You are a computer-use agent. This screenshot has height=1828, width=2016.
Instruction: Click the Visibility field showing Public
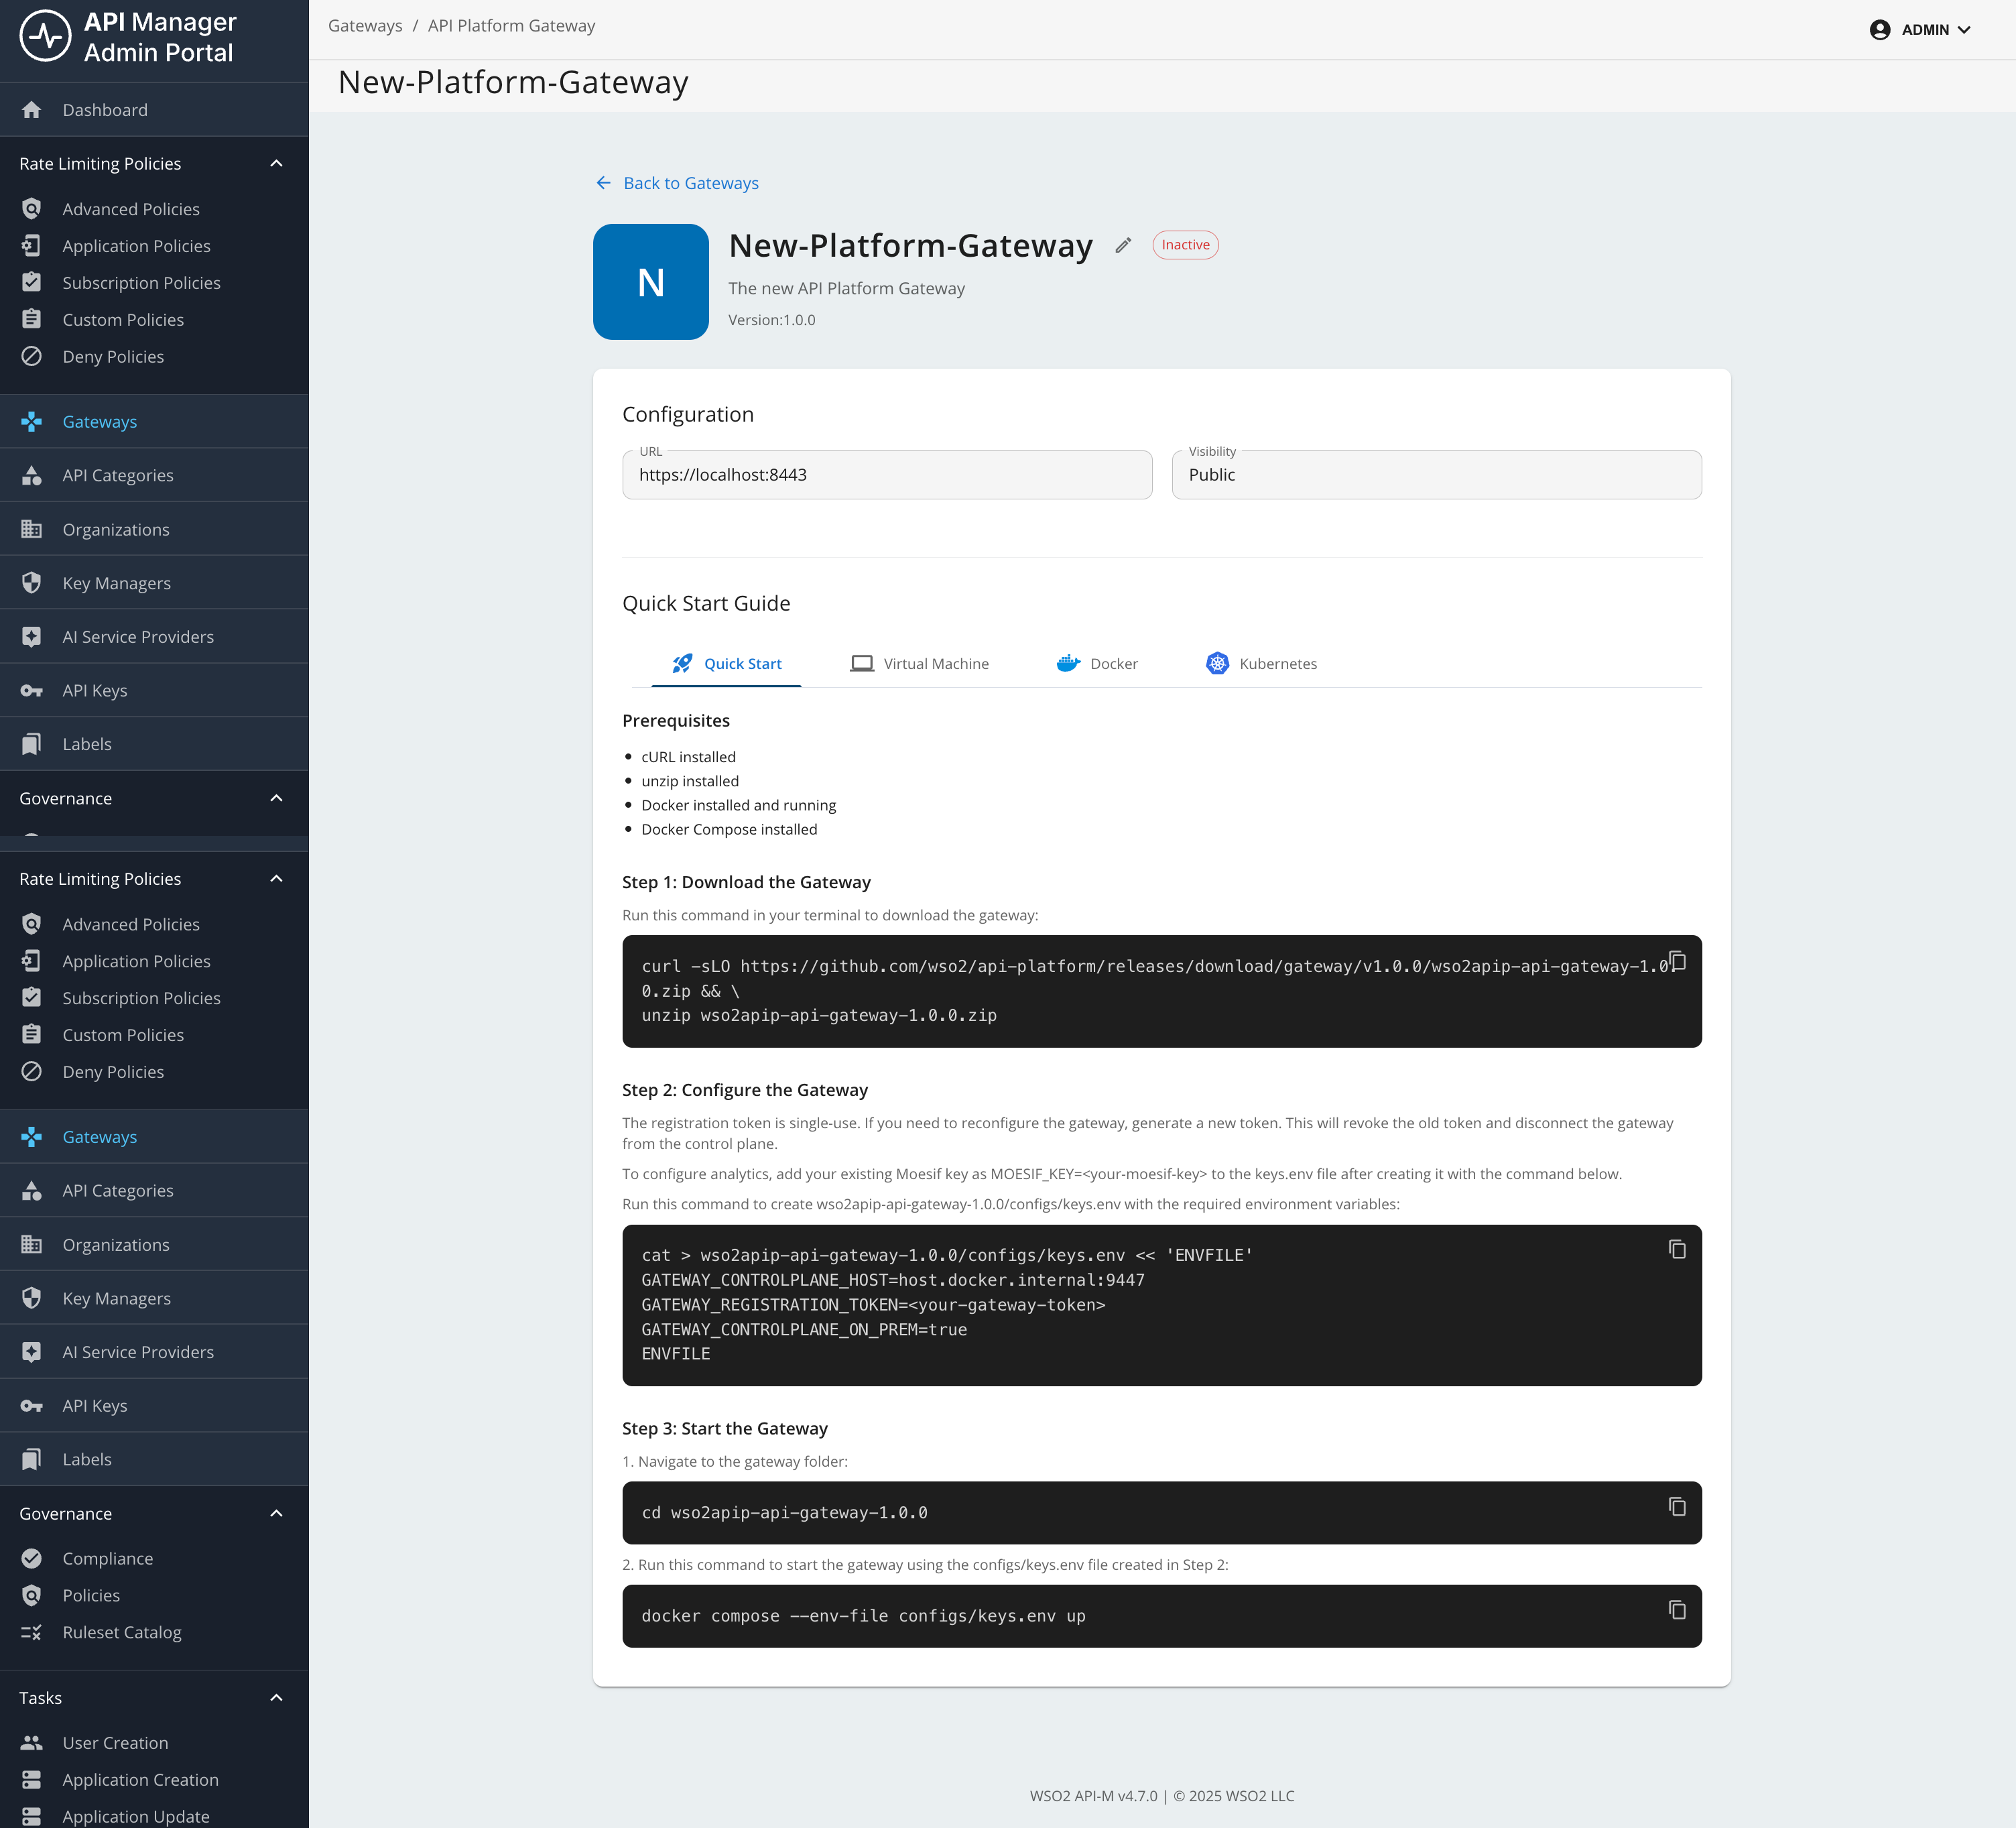click(x=1436, y=475)
